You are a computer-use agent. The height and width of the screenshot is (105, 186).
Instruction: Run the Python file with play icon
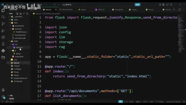(x=174, y=9)
